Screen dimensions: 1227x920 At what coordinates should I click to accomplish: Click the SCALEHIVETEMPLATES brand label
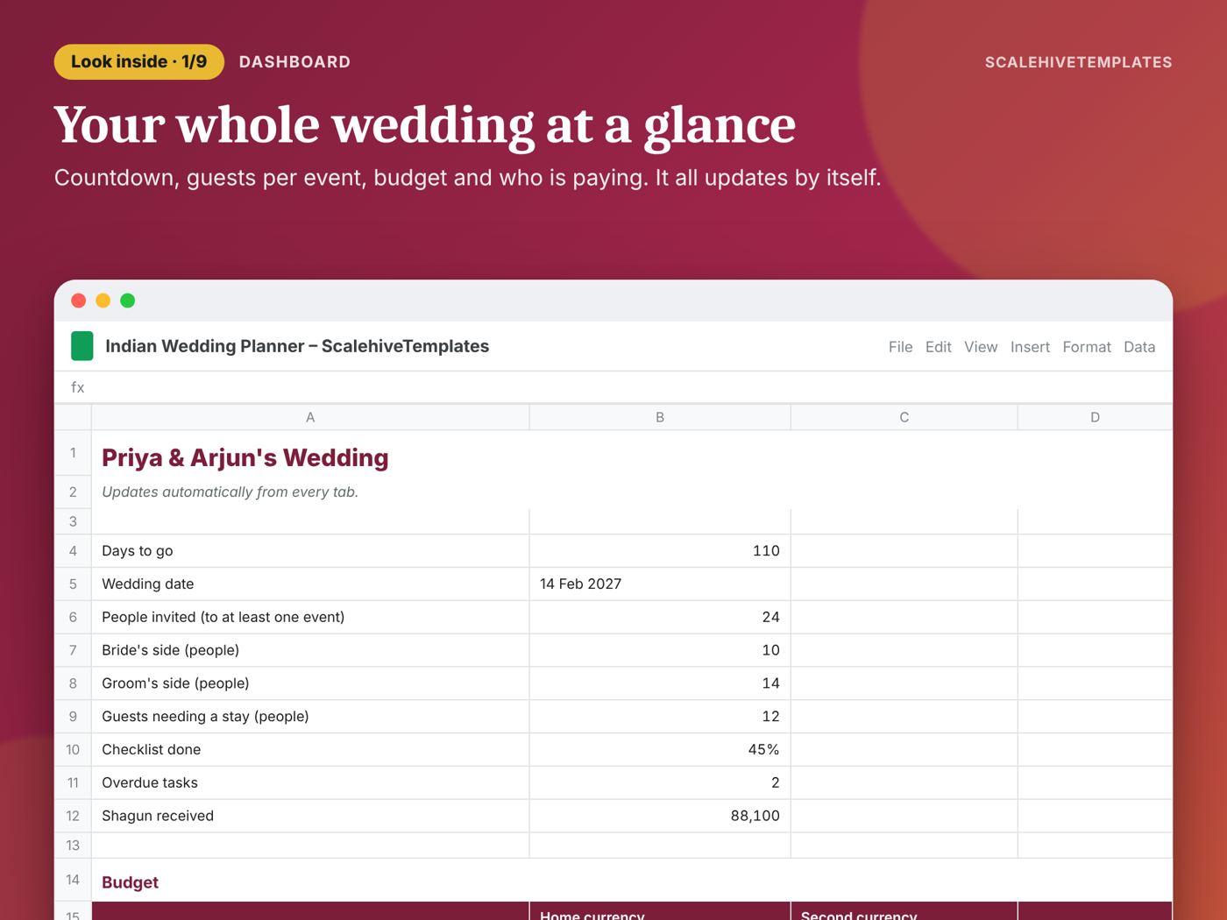(x=1078, y=62)
